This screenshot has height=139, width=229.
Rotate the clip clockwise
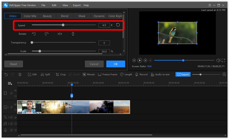[47, 34]
